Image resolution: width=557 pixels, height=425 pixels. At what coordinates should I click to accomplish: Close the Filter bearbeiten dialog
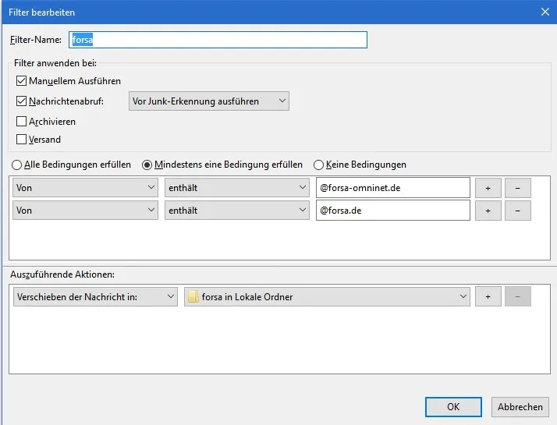coord(545,12)
